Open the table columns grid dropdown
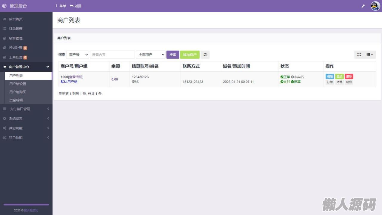382x215 pixels. 370,55
